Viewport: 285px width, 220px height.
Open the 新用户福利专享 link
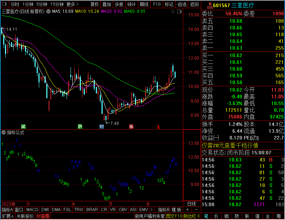pyautogui.click(x=150, y=216)
